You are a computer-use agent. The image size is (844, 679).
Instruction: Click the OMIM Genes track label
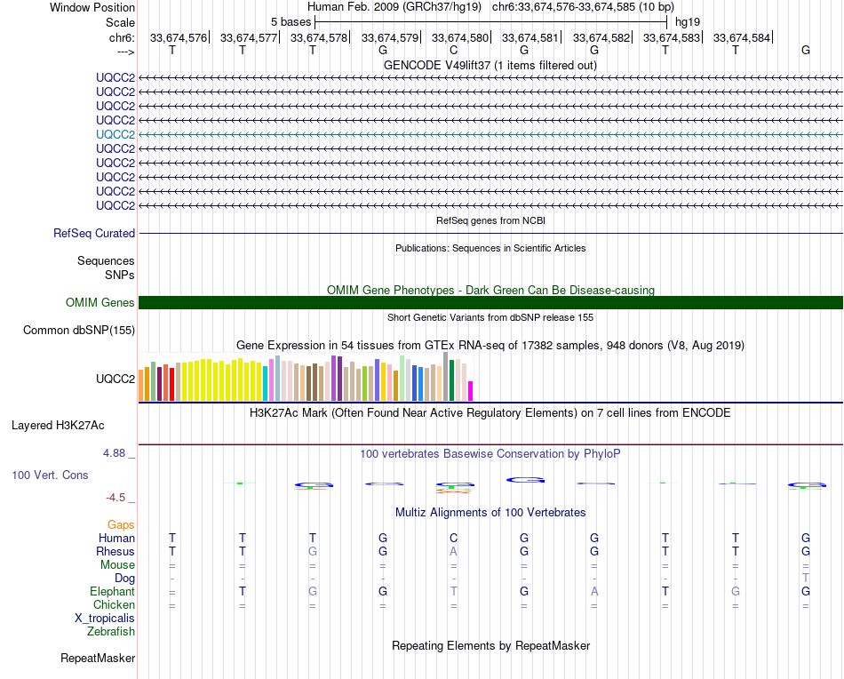tap(100, 302)
